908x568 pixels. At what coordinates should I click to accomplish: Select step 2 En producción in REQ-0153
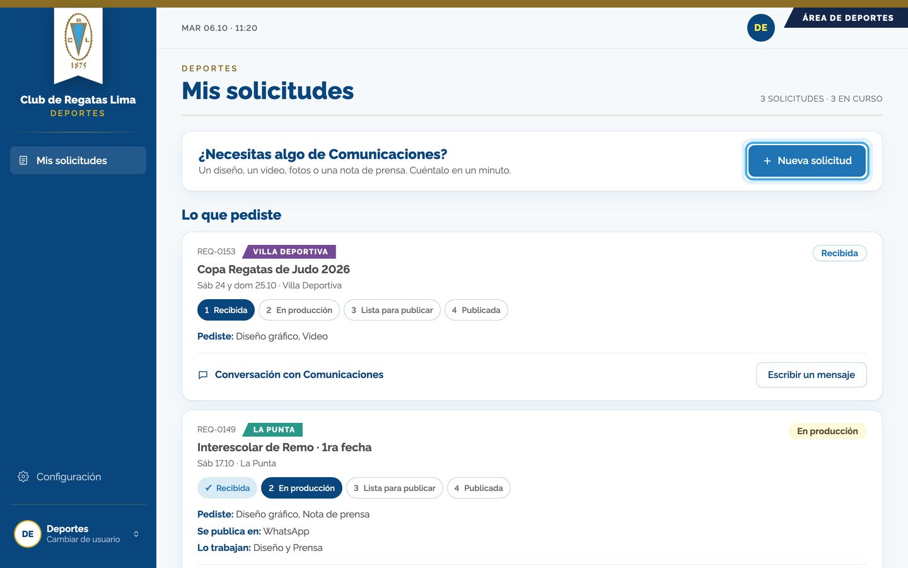pyautogui.click(x=299, y=310)
